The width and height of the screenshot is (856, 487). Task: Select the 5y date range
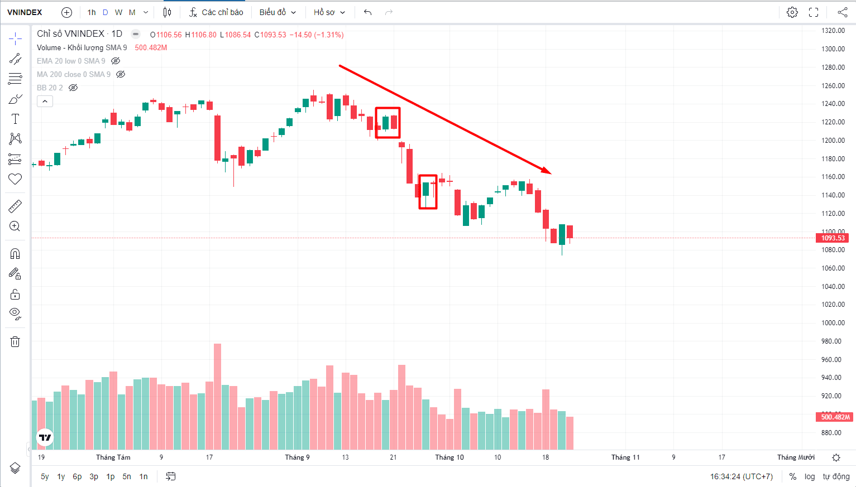[45, 476]
